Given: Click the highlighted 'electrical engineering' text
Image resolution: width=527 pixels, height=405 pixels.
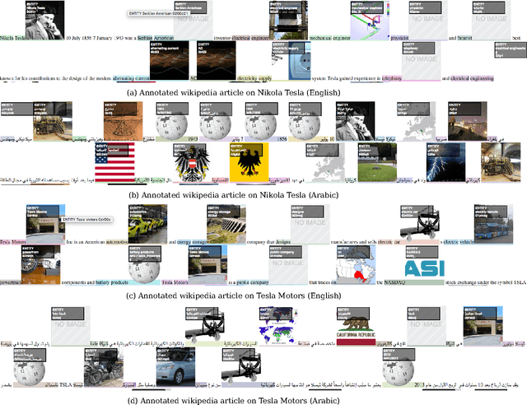Looking at the screenshot, I should click(x=472, y=78).
